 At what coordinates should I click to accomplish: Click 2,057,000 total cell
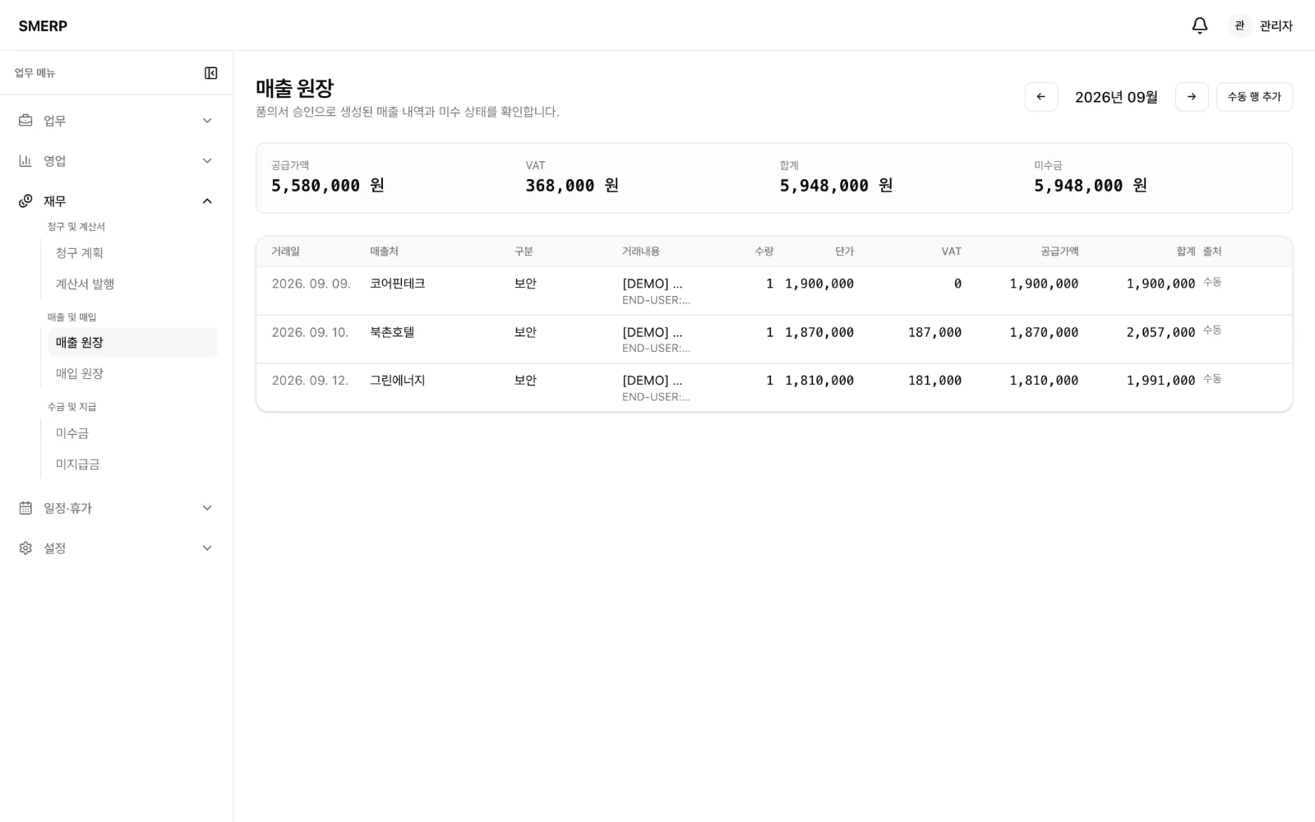tap(1160, 332)
